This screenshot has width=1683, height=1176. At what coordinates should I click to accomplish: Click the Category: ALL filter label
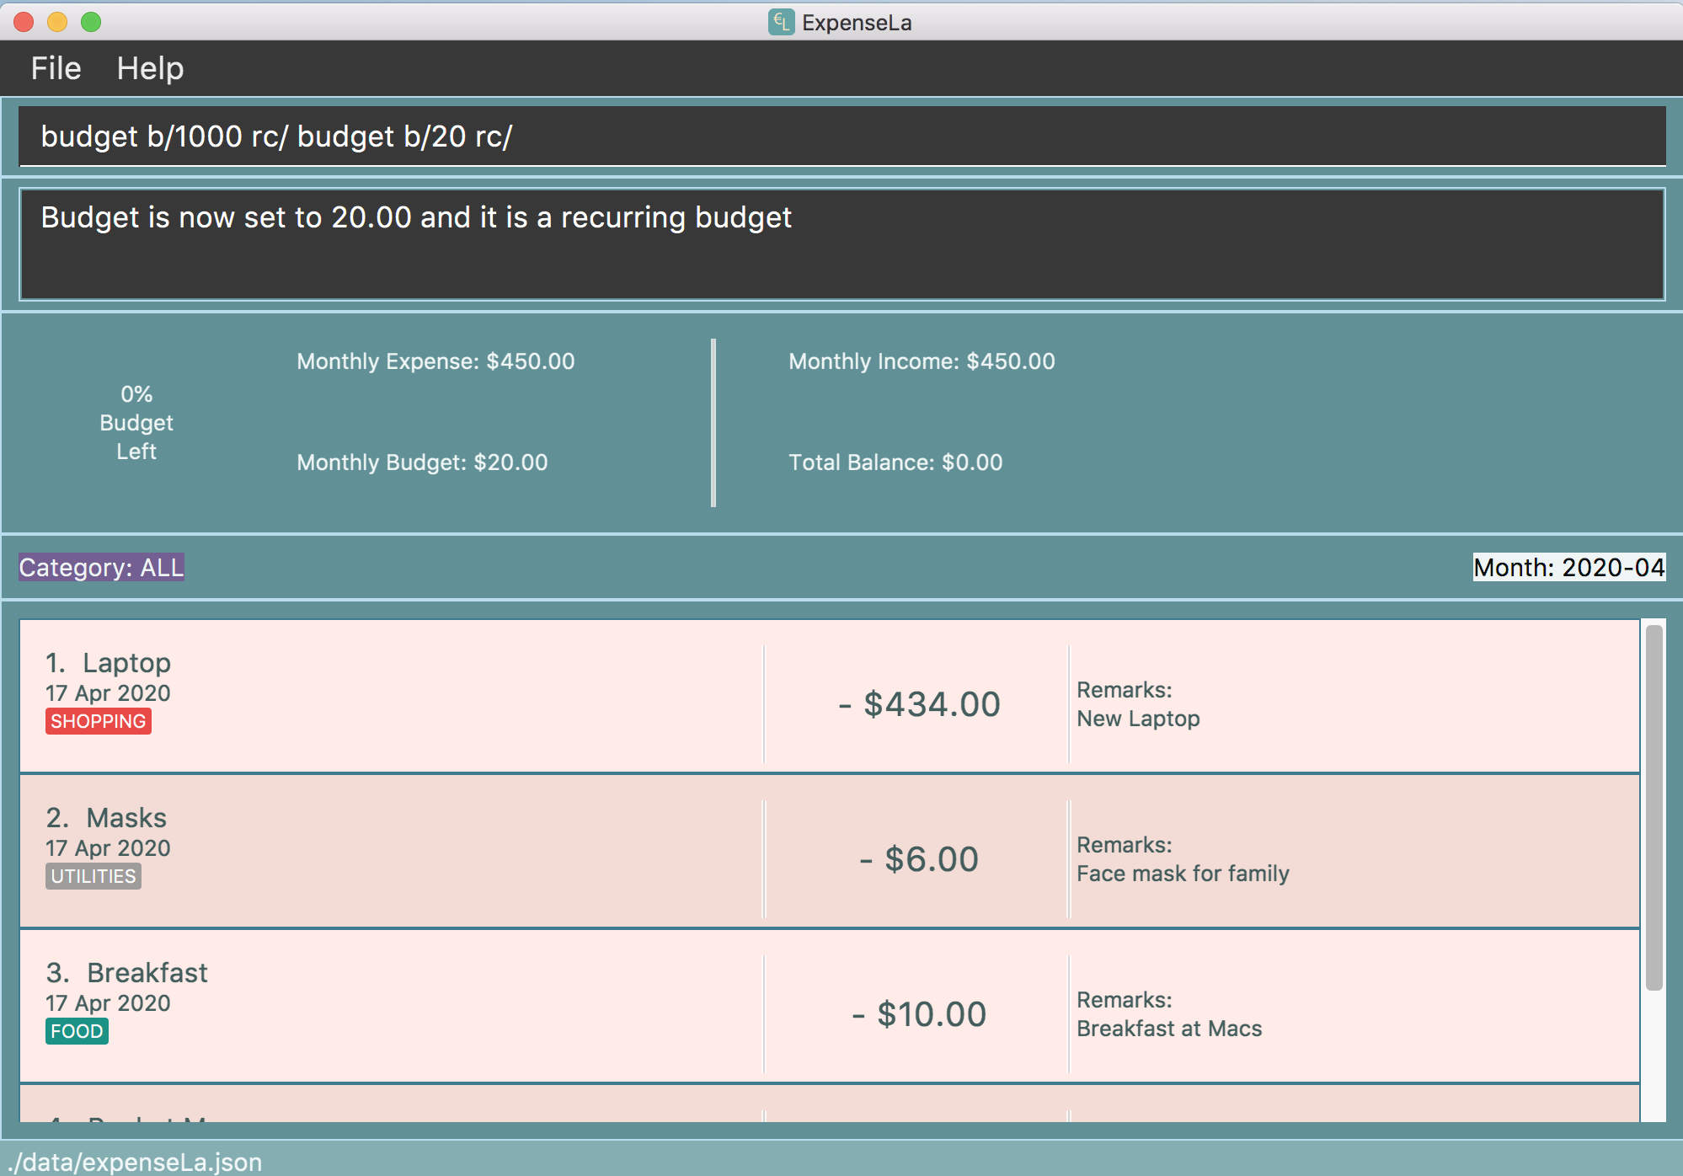(x=101, y=568)
